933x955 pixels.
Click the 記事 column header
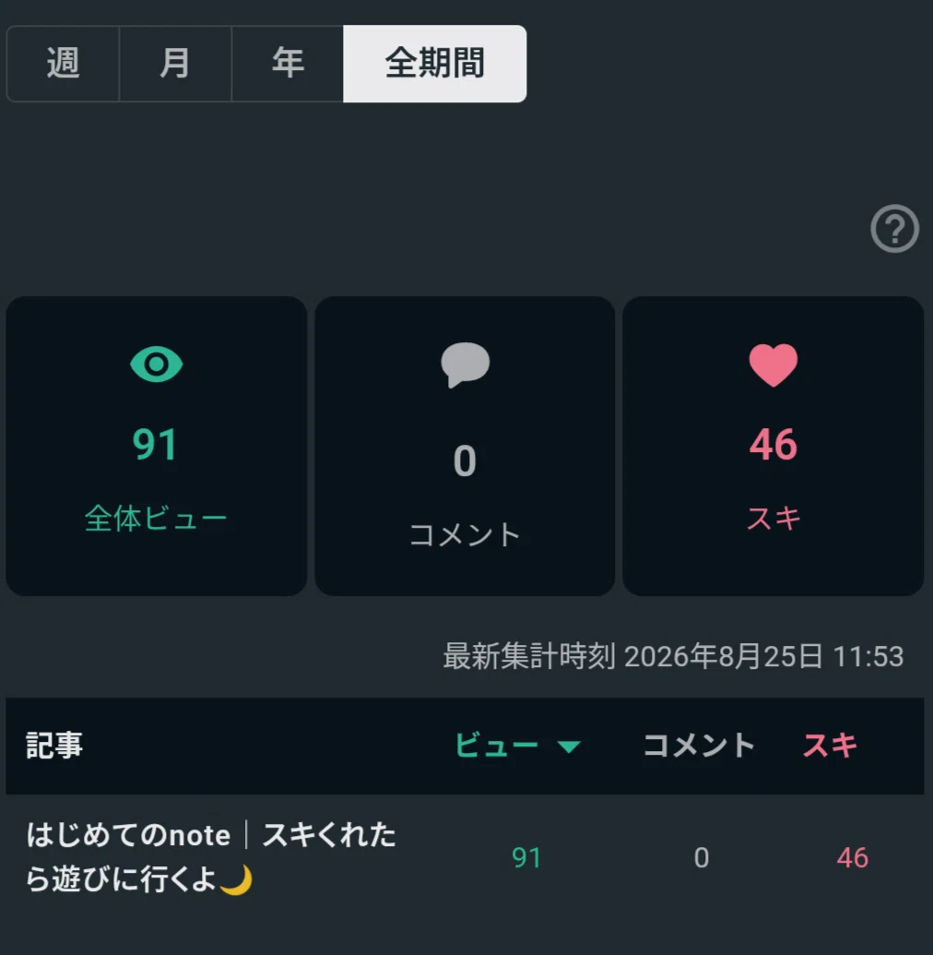pos(54,746)
